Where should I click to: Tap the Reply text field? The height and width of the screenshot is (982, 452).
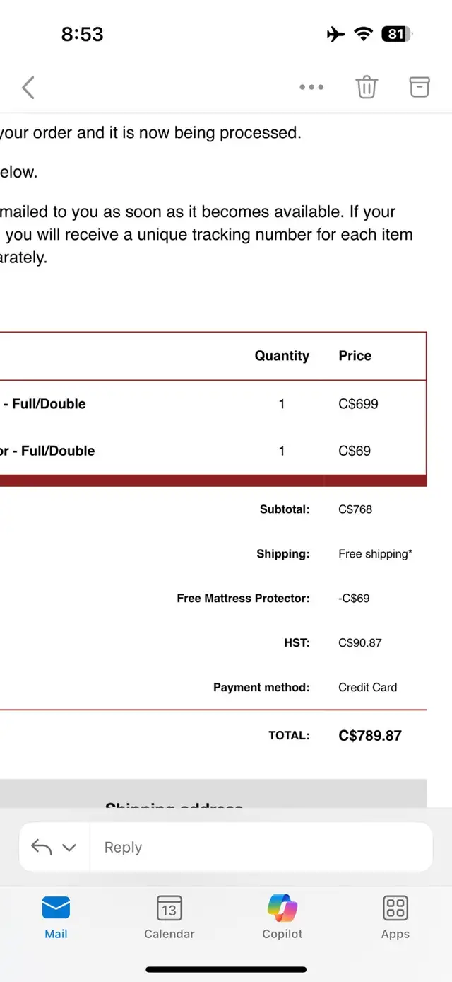tap(261, 847)
